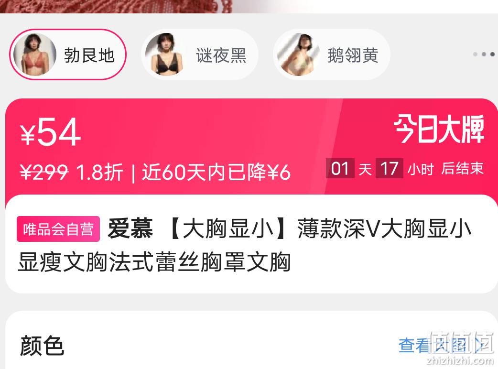Open the 今日大牌 promotion badge

click(x=439, y=129)
